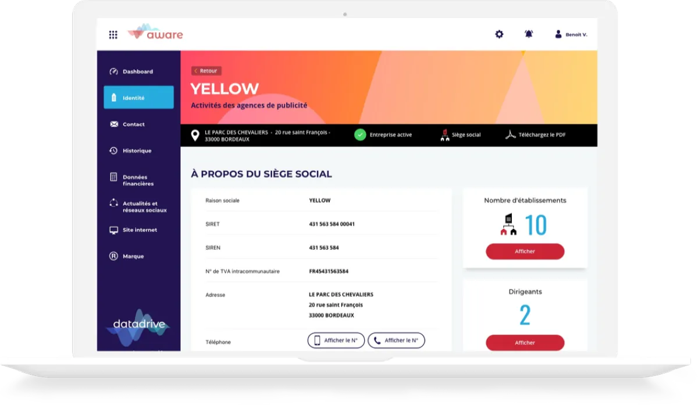Click the Adresse row label
The image size is (698, 405).
[215, 295]
